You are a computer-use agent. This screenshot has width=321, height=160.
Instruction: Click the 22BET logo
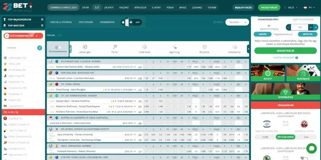(x=18, y=7)
